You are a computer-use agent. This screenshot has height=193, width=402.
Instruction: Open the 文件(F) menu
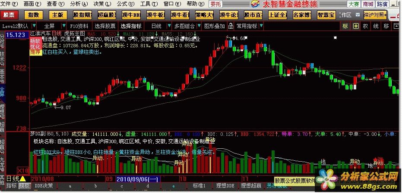[9, 4]
